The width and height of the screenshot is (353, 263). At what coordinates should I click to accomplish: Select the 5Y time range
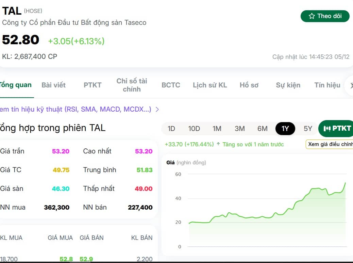(x=308, y=129)
